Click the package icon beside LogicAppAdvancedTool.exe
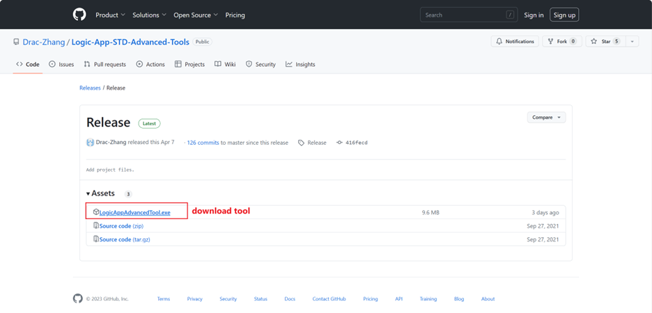The width and height of the screenshot is (652, 313). pyautogui.click(x=96, y=212)
